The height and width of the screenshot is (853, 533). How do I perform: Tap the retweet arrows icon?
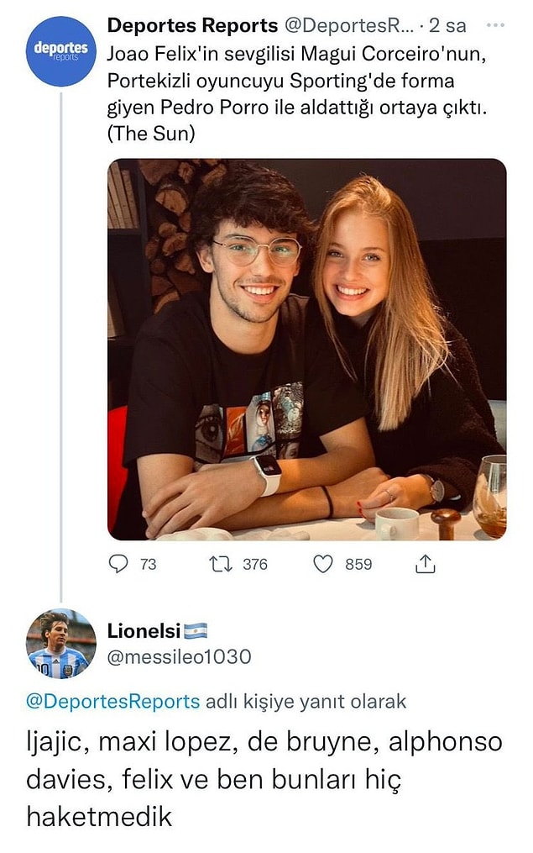[x=221, y=564]
